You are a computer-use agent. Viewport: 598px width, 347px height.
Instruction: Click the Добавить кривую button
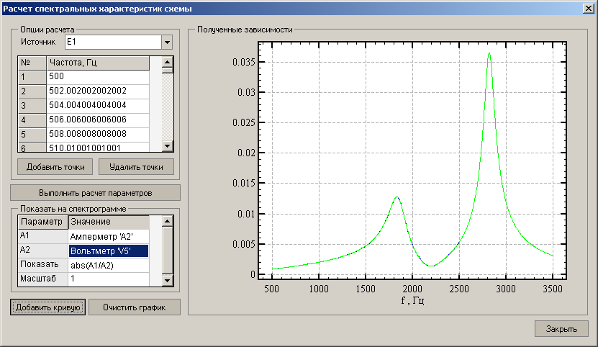pos(48,307)
